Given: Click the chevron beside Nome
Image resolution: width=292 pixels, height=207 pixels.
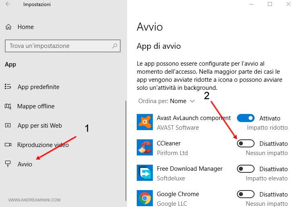Looking at the screenshot, I should [x=192, y=101].
